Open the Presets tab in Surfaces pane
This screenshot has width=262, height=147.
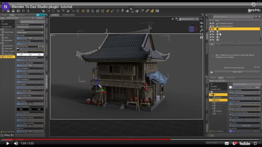(213, 78)
